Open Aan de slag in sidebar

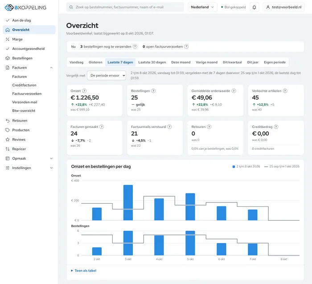coord(29,21)
